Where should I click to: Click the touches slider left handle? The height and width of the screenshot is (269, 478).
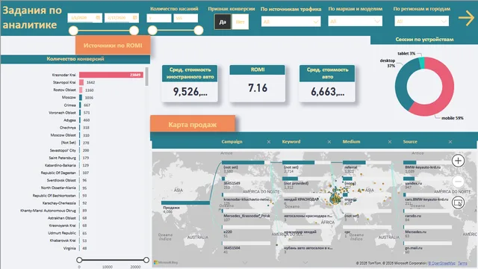152,30
